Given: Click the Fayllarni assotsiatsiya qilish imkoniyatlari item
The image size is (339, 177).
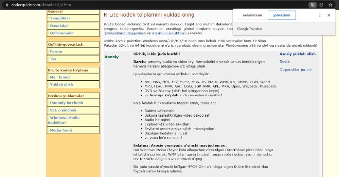Looking at the screenshot, I should coord(179,129).
